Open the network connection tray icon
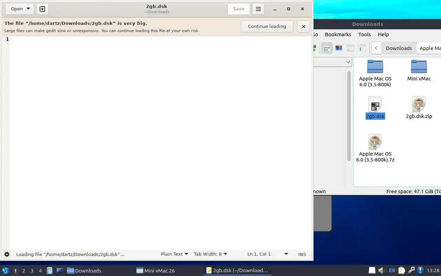Screen dimensions: 441x276 tap(411, 270)
